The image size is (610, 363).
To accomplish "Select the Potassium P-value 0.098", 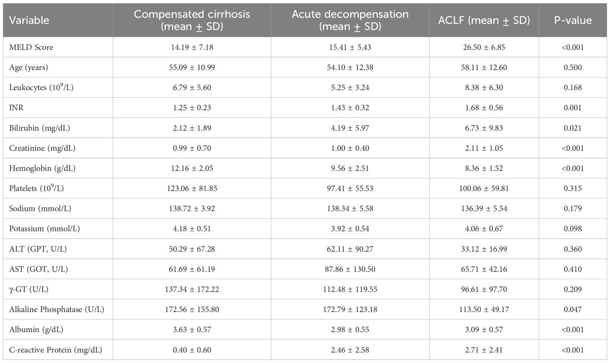I will click(x=572, y=229).
